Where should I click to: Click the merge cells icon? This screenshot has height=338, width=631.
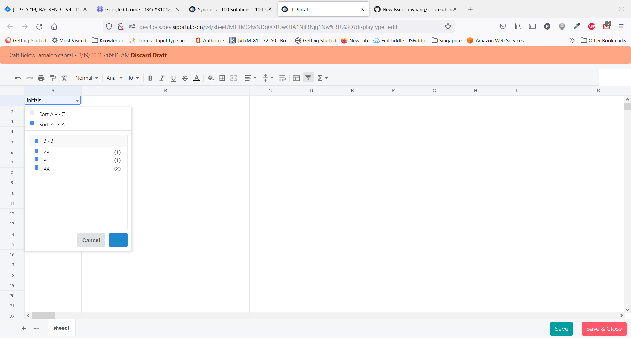pyautogui.click(x=234, y=78)
